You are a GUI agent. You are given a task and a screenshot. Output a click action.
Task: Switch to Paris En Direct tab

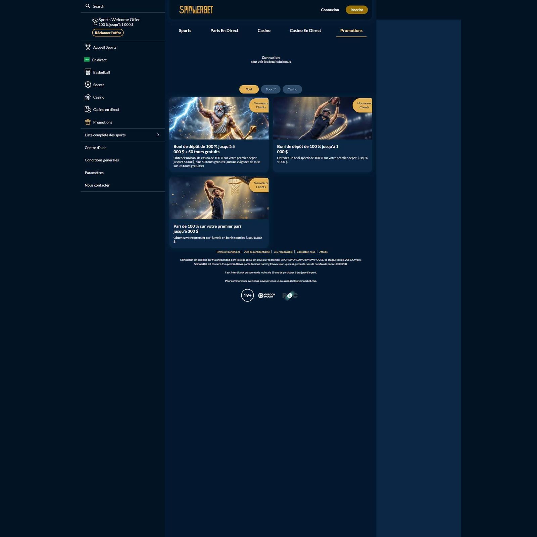224,31
